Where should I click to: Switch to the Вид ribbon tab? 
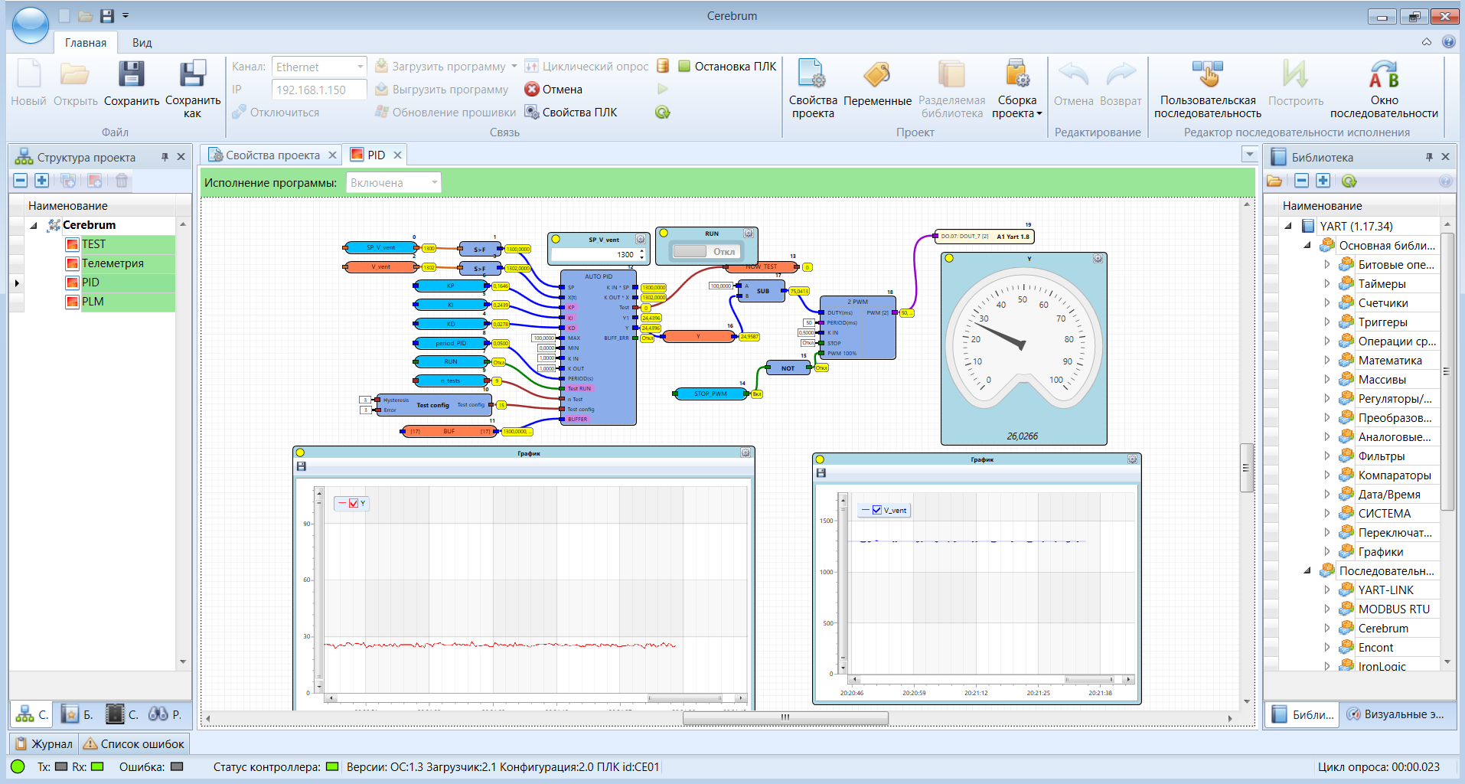click(142, 43)
